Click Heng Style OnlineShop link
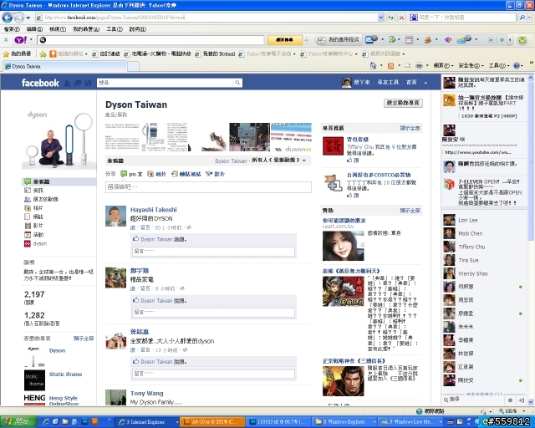Image resolution: width=535 pixels, height=428 pixels. [64, 400]
